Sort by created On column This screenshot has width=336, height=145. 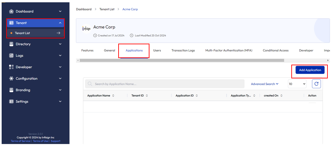[x=281, y=96]
